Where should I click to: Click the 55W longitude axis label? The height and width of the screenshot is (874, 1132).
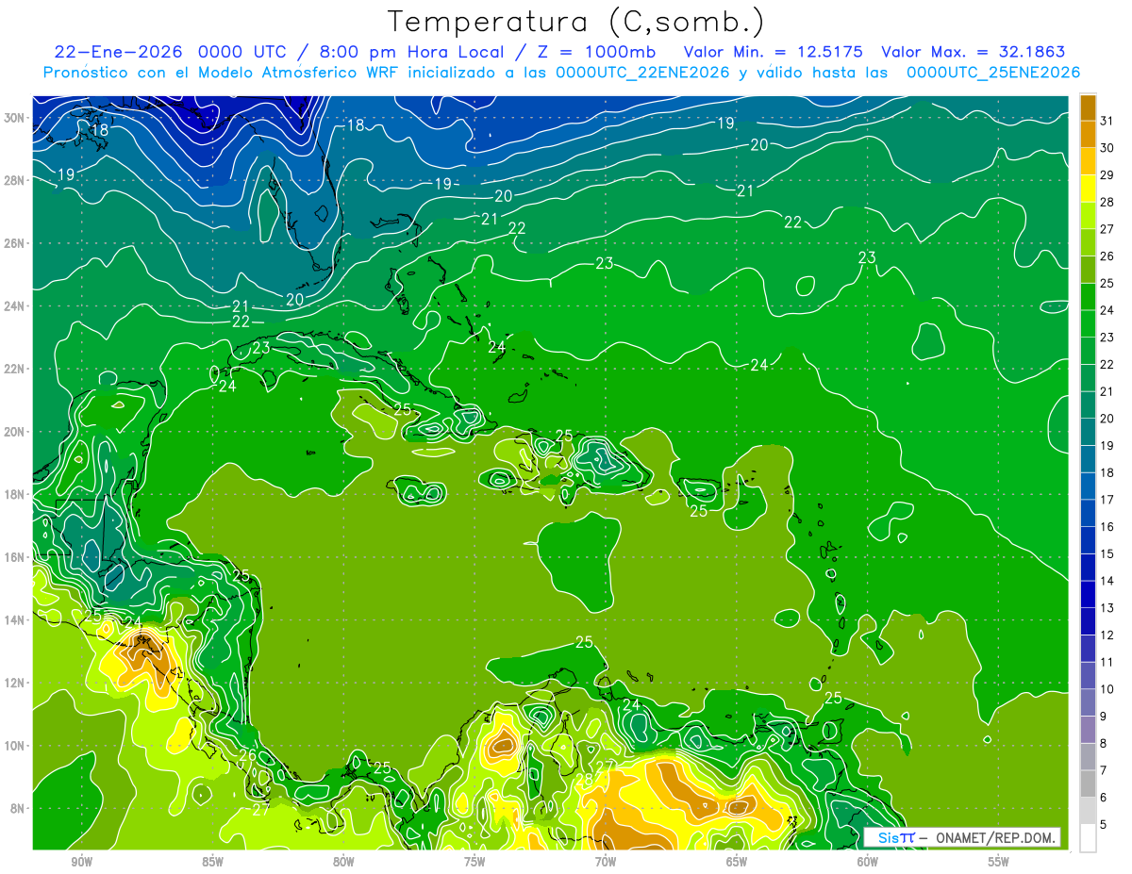(999, 862)
